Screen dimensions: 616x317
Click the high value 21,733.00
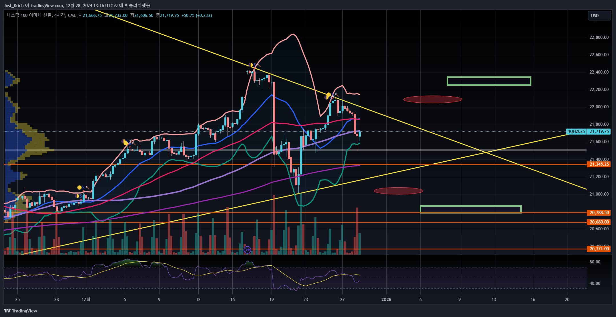click(118, 15)
